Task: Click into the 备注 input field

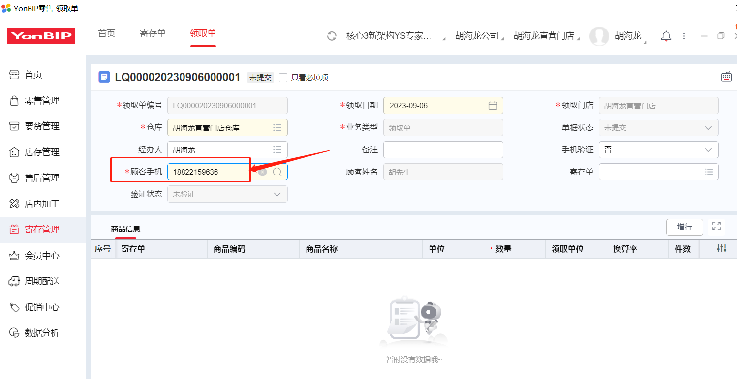Action: (x=443, y=150)
